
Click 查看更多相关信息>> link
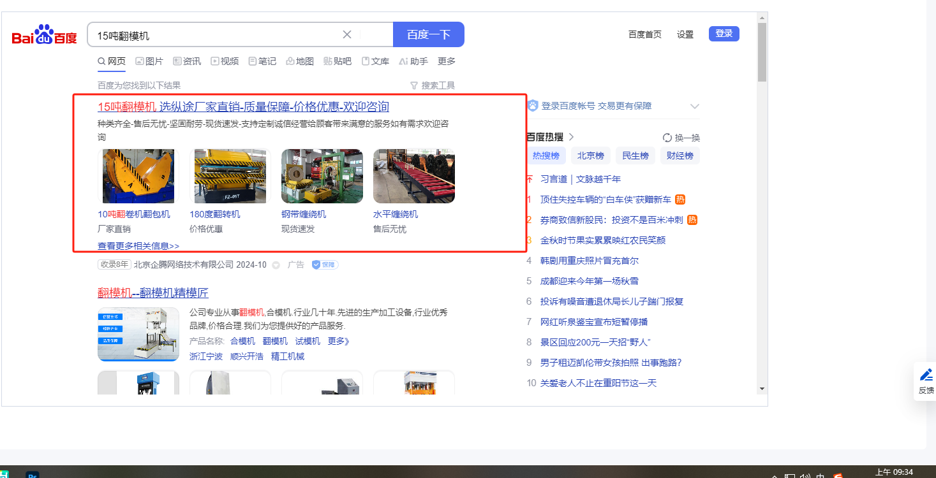click(138, 245)
